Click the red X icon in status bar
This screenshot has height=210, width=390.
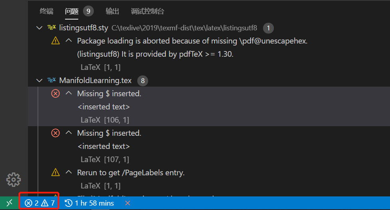(128, 203)
